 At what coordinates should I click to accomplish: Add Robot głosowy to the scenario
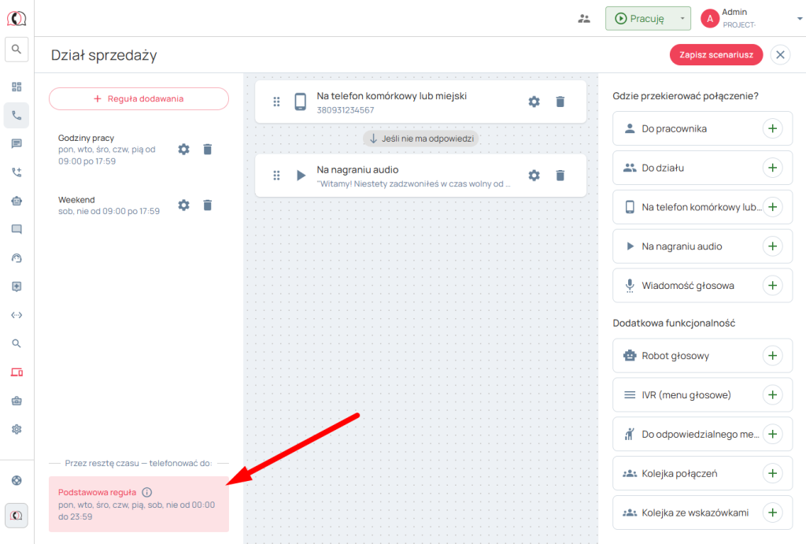click(772, 356)
